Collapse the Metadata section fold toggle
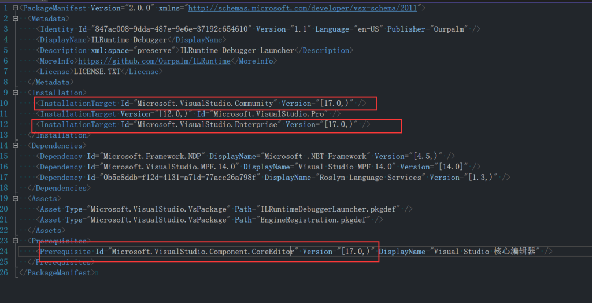The width and height of the screenshot is (592, 303). (x=16, y=19)
